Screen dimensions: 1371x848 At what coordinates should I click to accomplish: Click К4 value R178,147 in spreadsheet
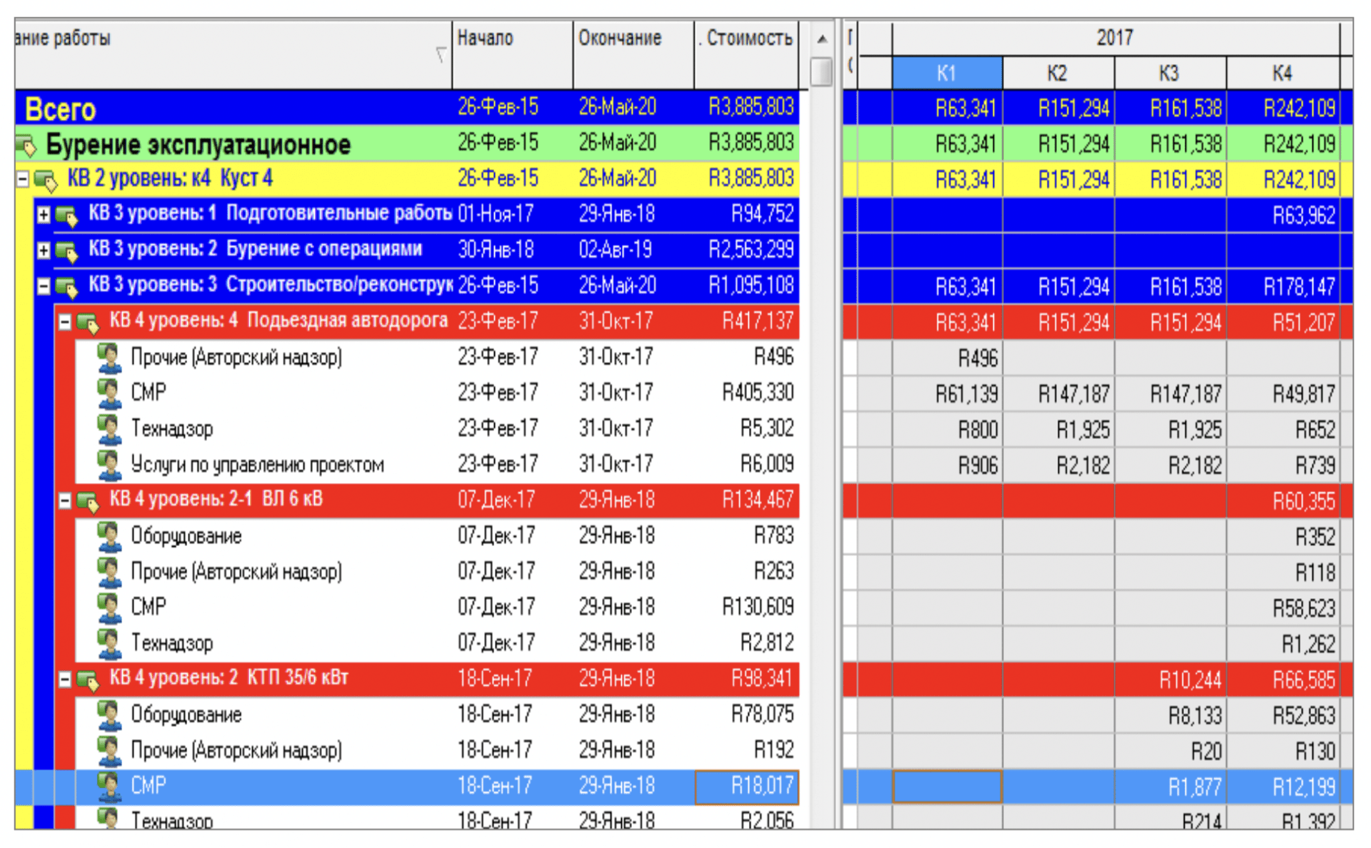(1300, 287)
